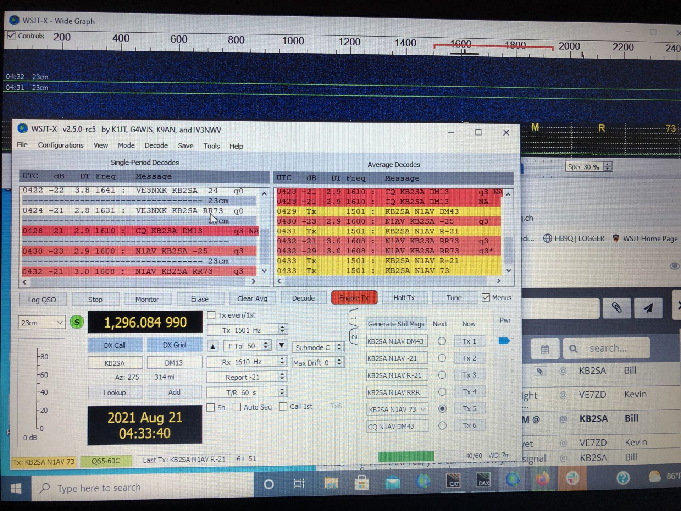Open the Tools menu
Image resolution: width=681 pixels, height=511 pixels.
(x=211, y=146)
